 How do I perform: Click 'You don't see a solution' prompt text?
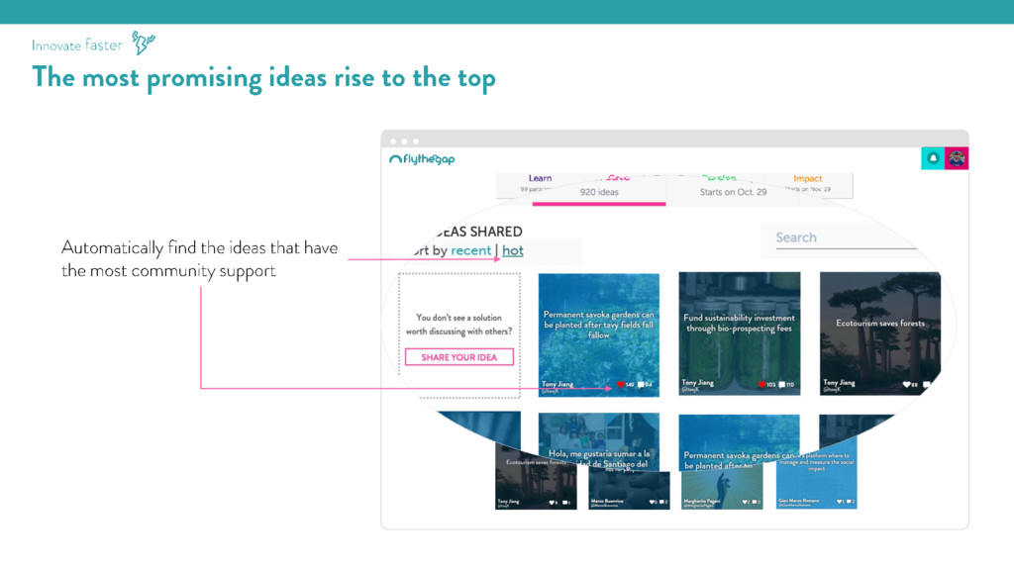[x=458, y=325]
